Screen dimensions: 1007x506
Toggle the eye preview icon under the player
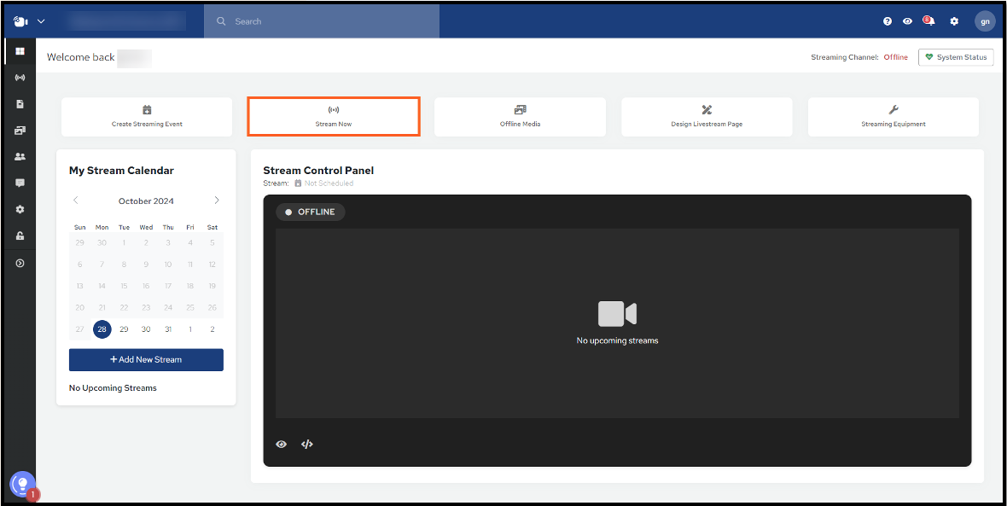point(281,445)
